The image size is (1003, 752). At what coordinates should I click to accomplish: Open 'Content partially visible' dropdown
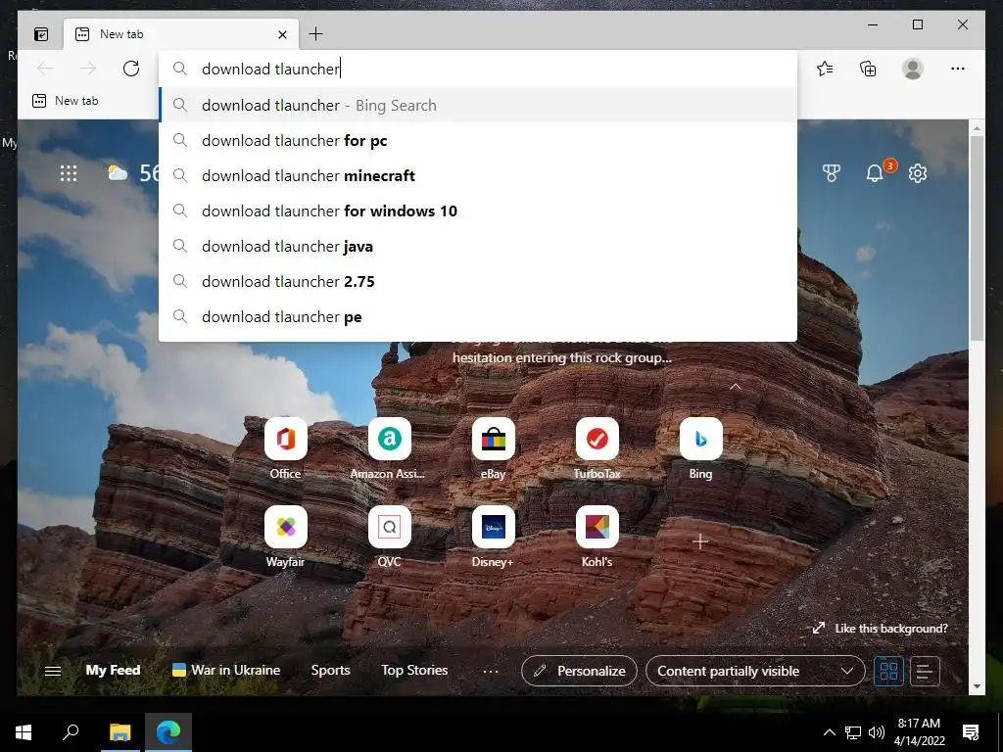click(755, 671)
